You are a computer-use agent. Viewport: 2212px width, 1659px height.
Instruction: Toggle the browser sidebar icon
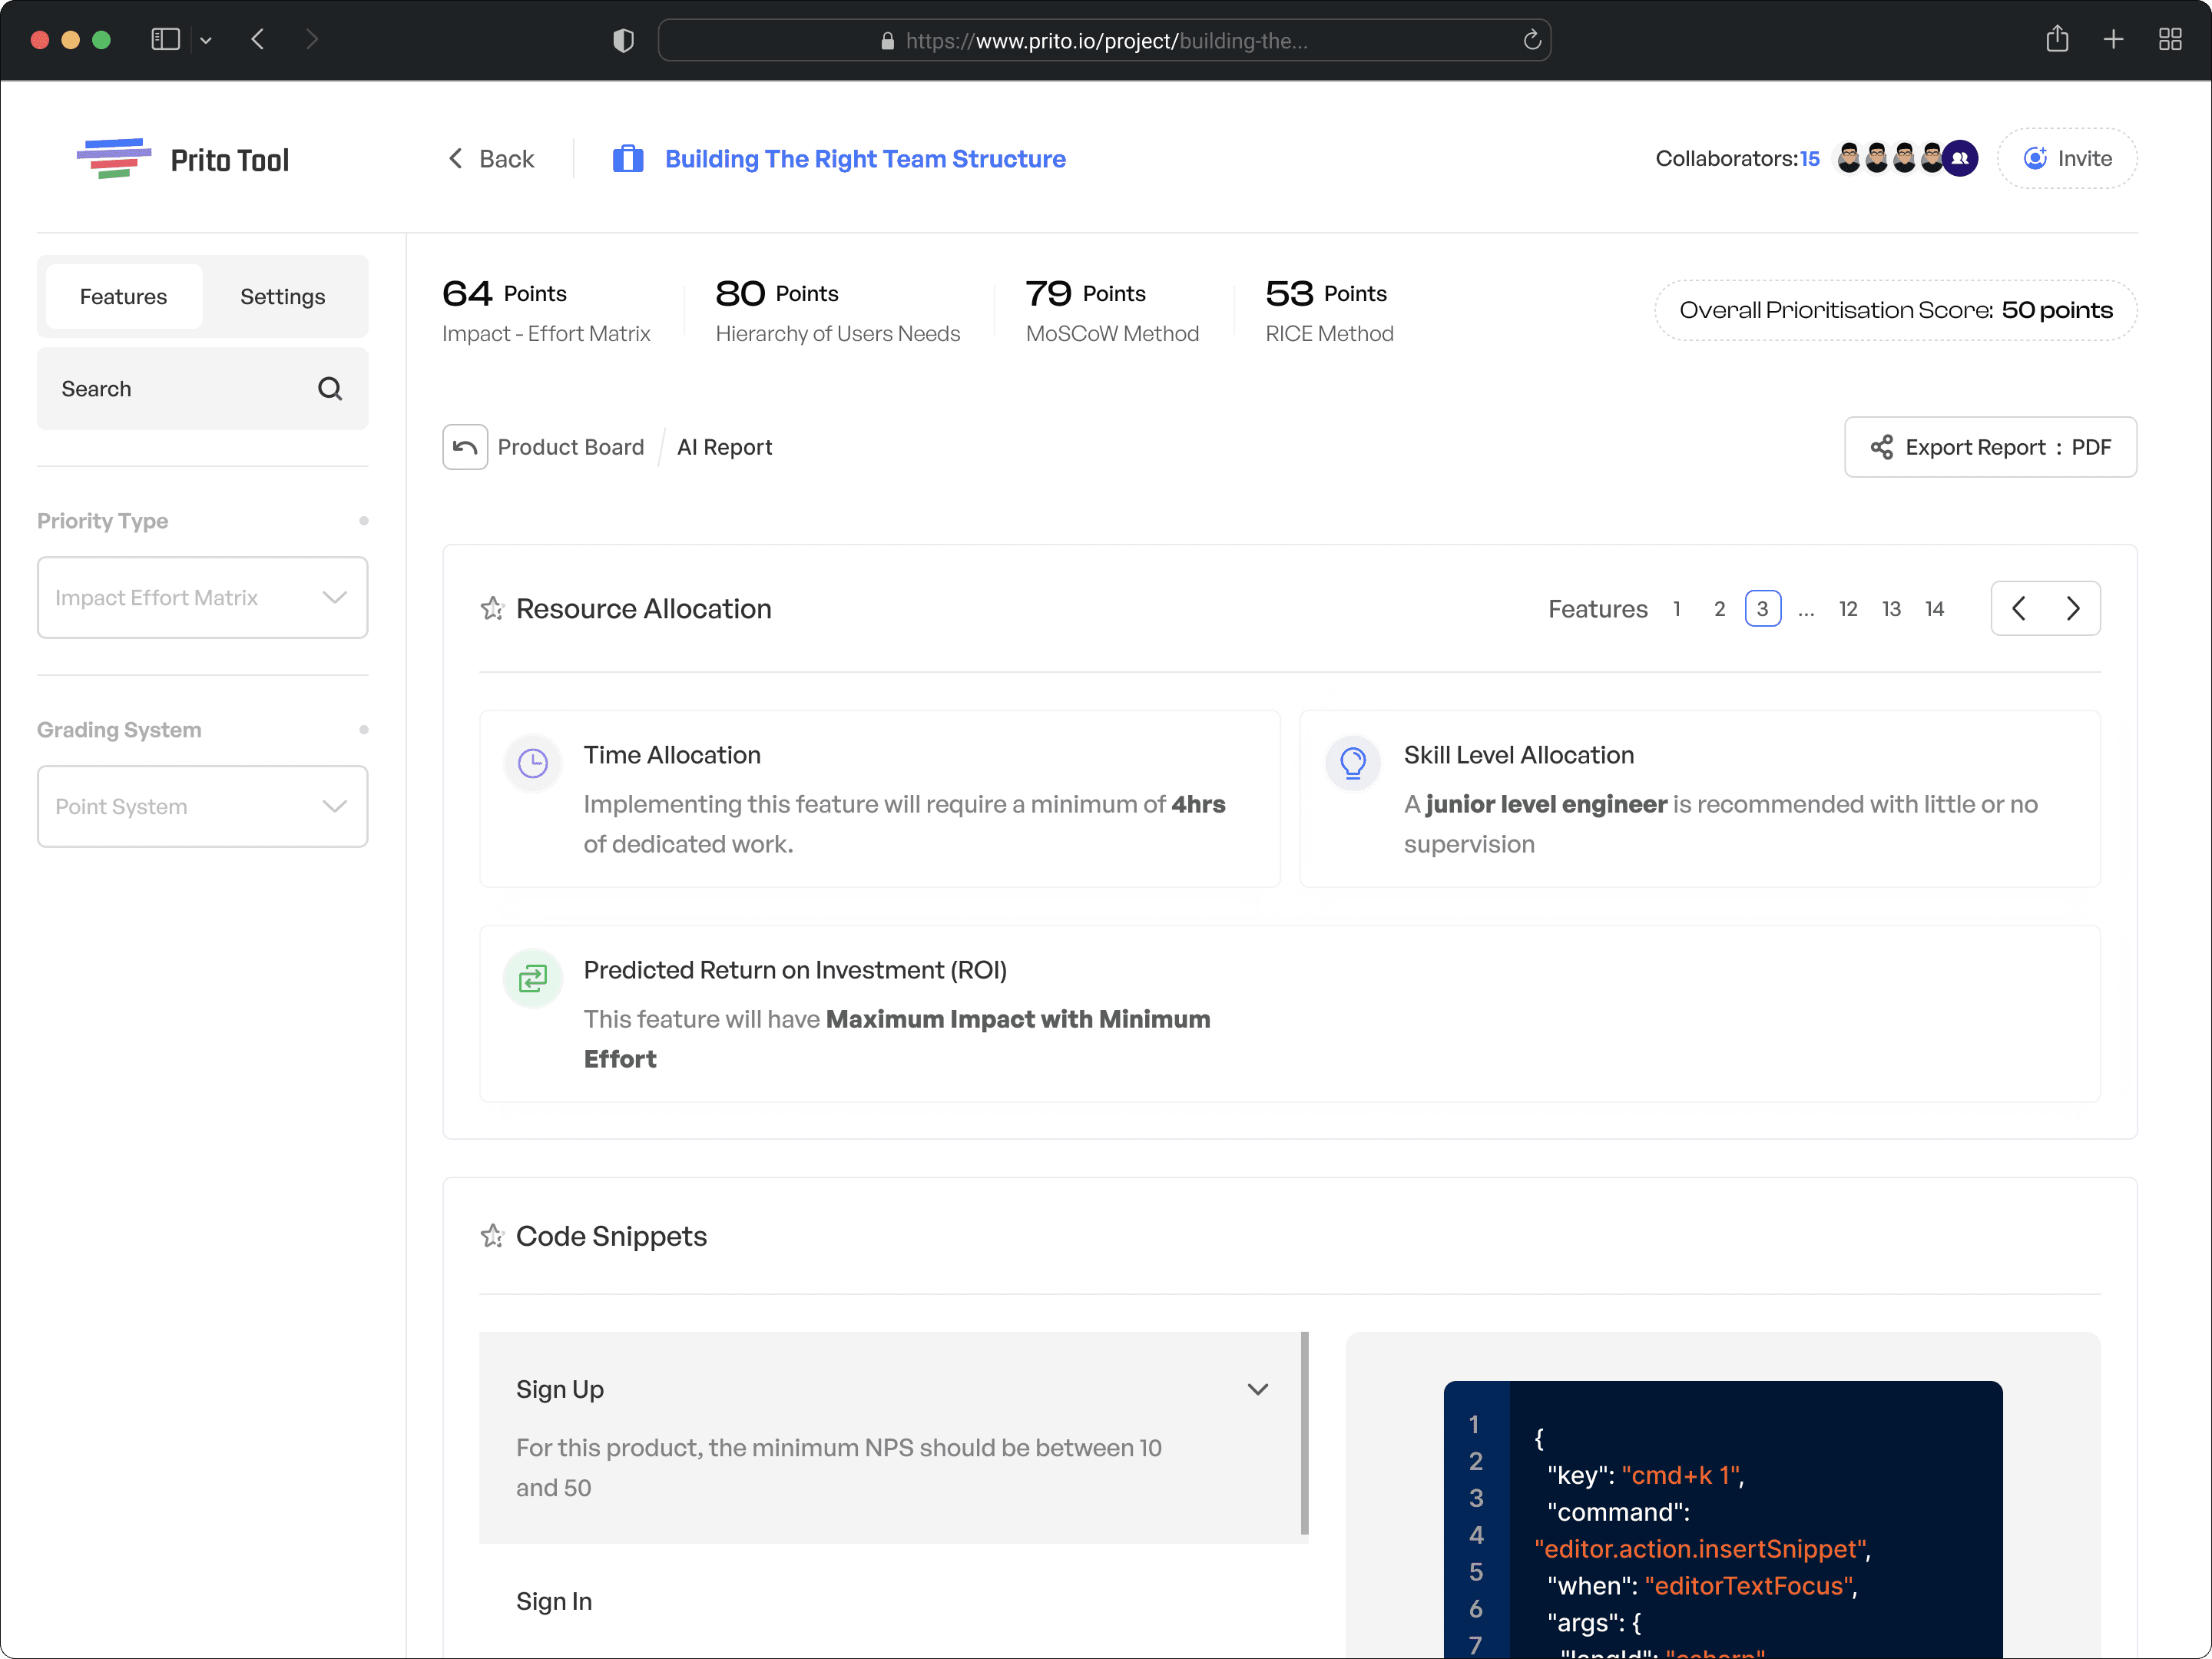[166, 40]
